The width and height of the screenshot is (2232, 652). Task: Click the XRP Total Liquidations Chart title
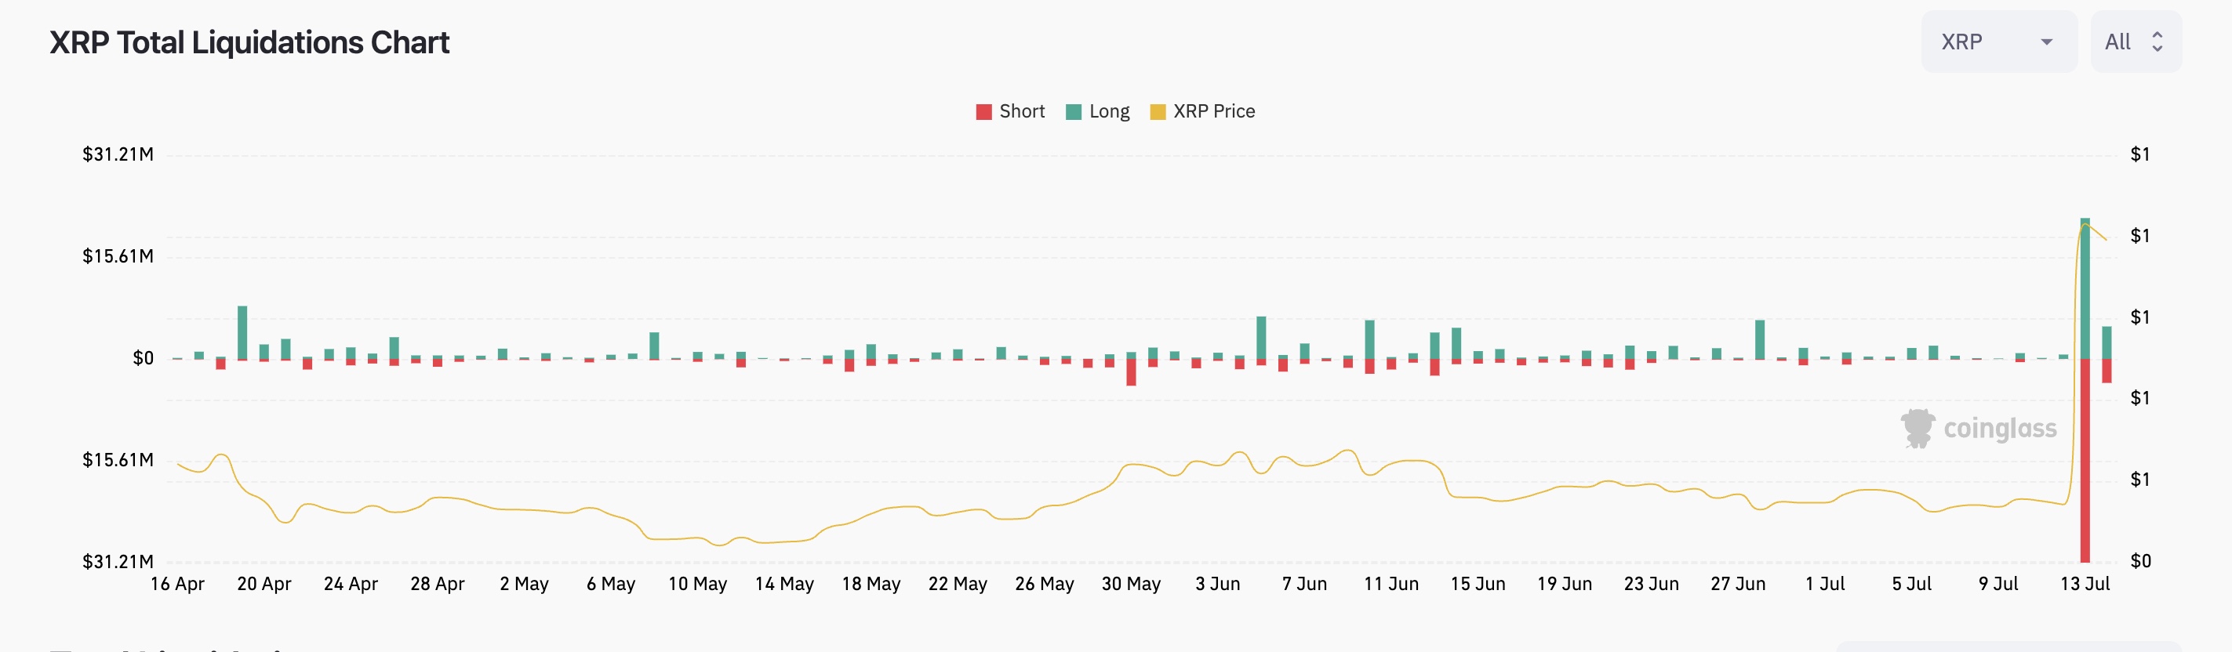pyautogui.click(x=249, y=42)
